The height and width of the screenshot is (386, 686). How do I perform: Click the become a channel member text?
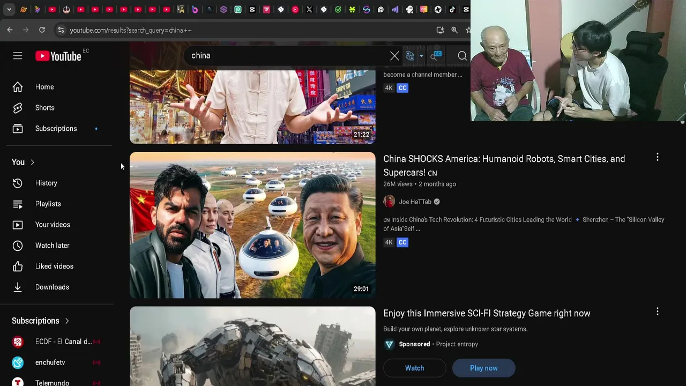tap(422, 75)
